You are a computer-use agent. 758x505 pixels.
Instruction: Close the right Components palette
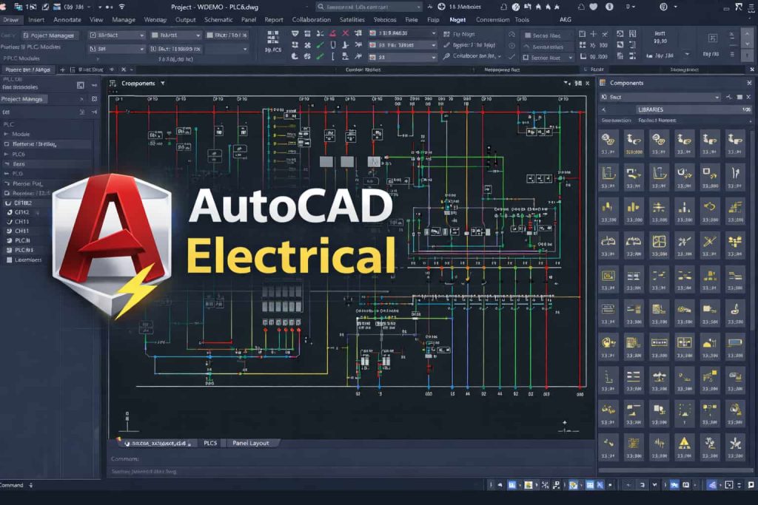(749, 83)
